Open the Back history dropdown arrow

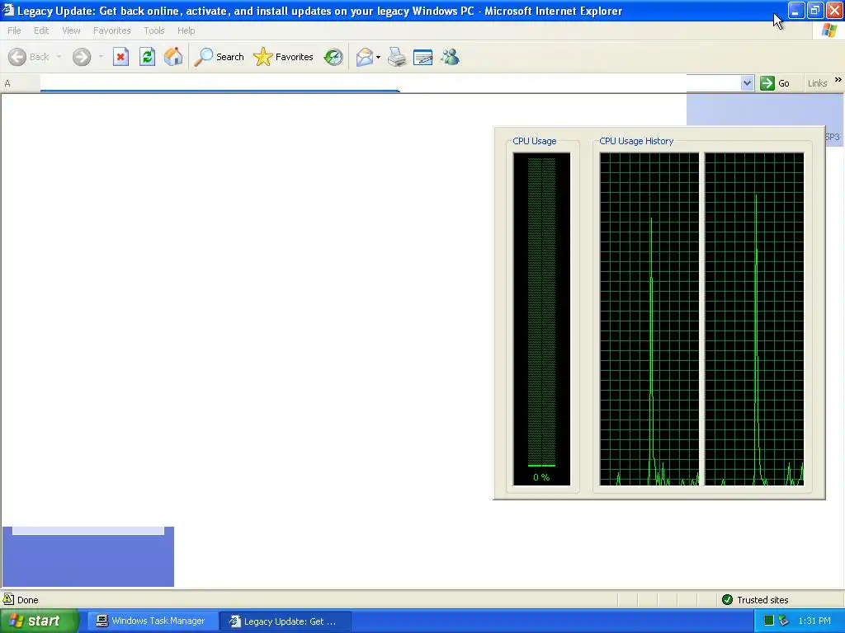(x=59, y=57)
